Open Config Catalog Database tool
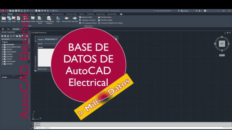The image size is (232, 130). [49, 20]
